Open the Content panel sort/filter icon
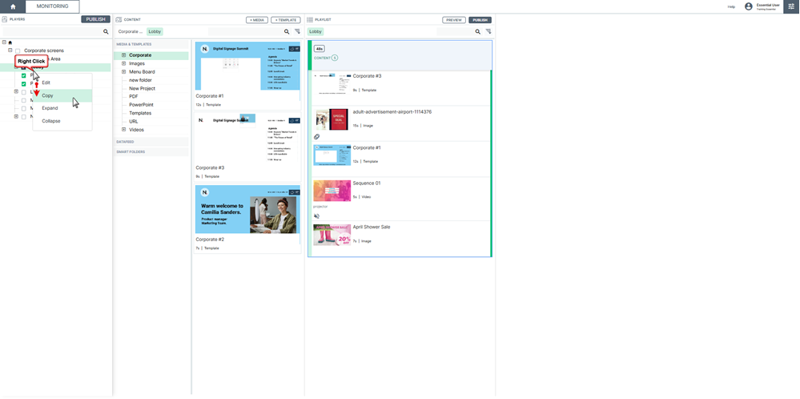800x399 pixels. tap(297, 31)
